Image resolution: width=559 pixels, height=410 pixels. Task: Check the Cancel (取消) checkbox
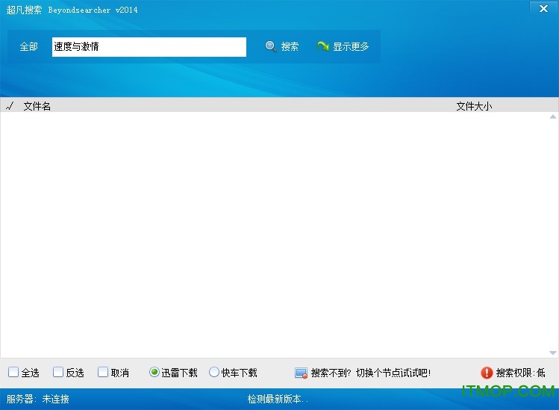tap(103, 373)
